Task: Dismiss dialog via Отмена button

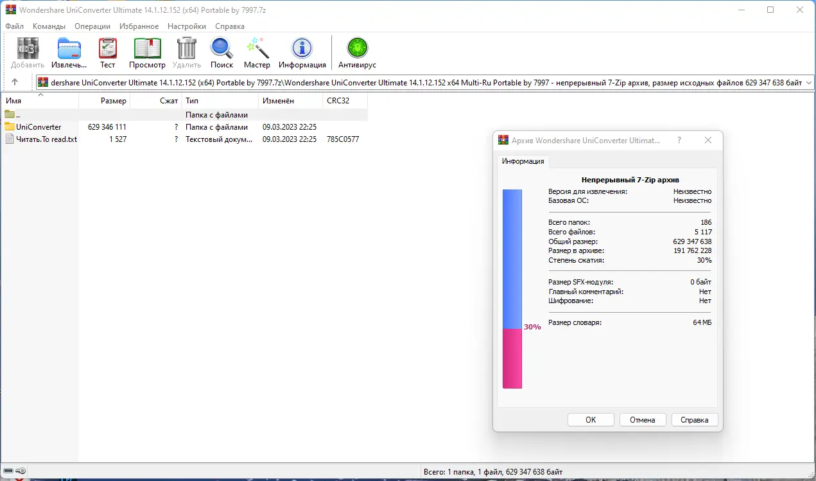Action: click(x=642, y=419)
